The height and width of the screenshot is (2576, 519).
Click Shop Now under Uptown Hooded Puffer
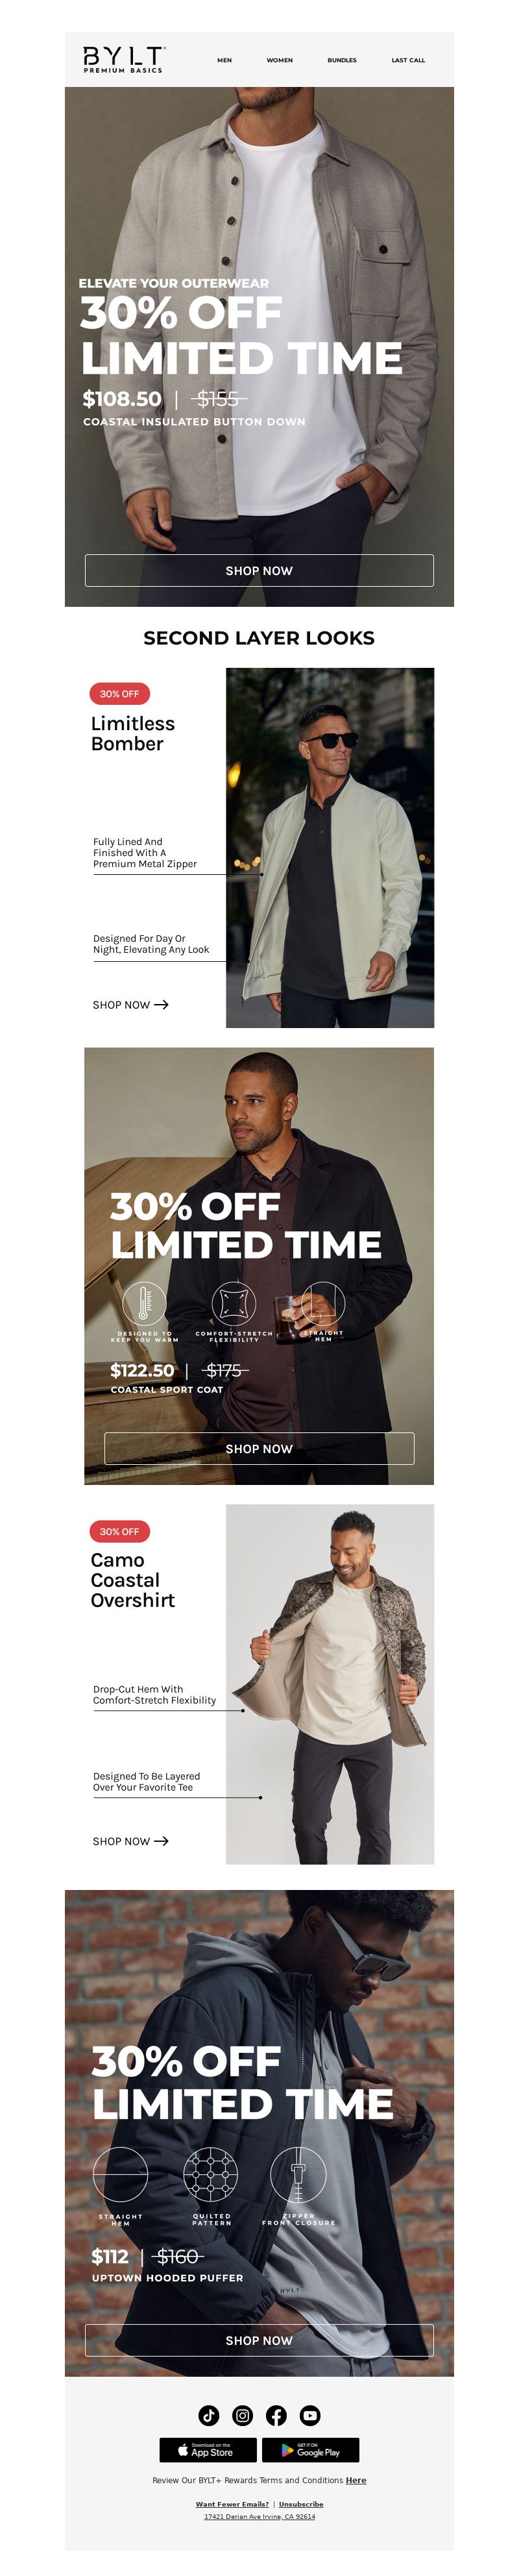point(259,2340)
